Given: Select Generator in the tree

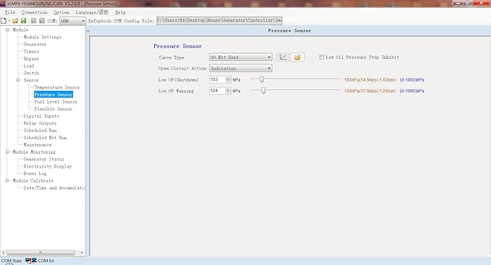Looking at the screenshot, I should (x=35, y=44).
